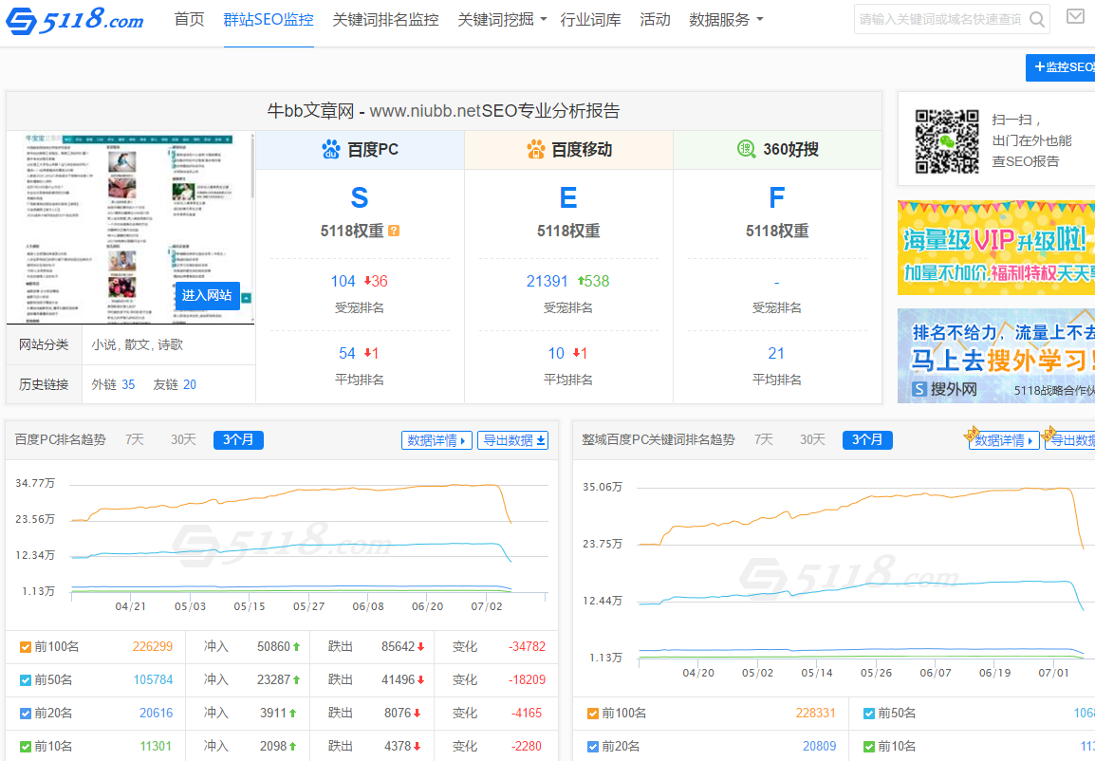
Task: Click the 整域 前20名 value 20809
Action: [819, 747]
